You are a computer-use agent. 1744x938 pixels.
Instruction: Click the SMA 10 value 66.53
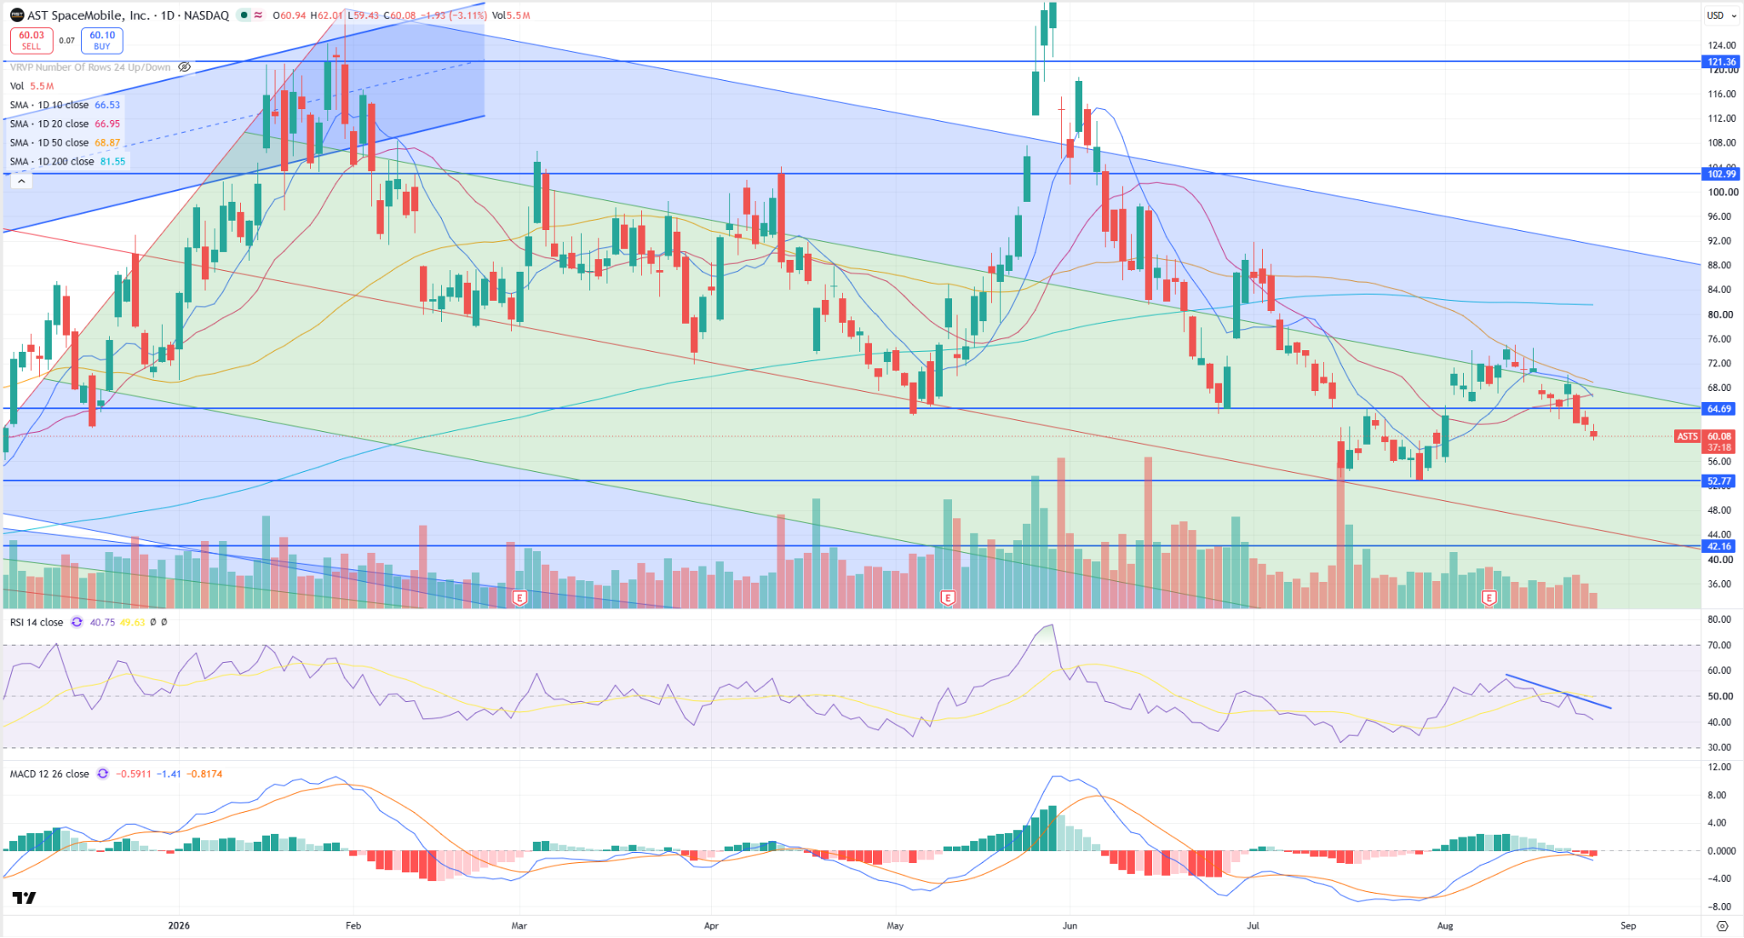pyautogui.click(x=107, y=105)
